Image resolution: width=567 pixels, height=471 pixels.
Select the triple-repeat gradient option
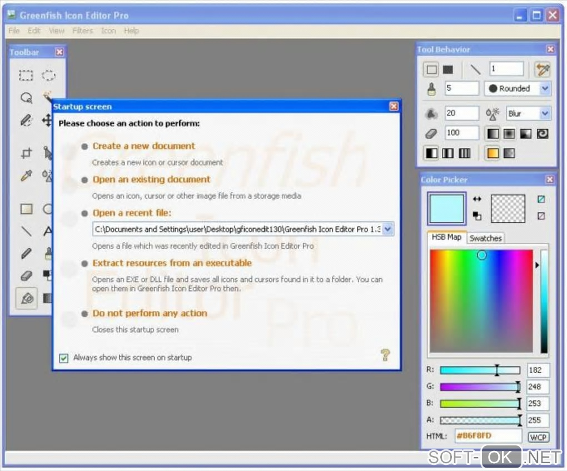tap(464, 153)
